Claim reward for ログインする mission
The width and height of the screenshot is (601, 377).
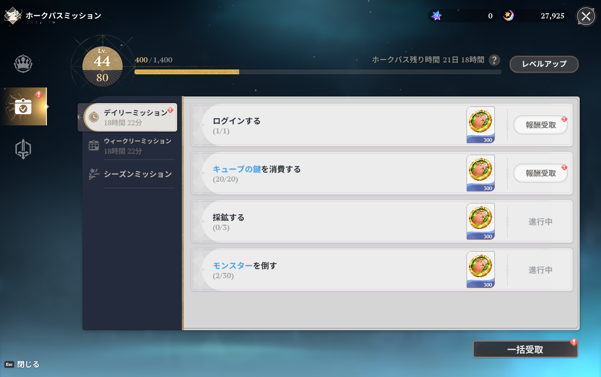tap(540, 125)
